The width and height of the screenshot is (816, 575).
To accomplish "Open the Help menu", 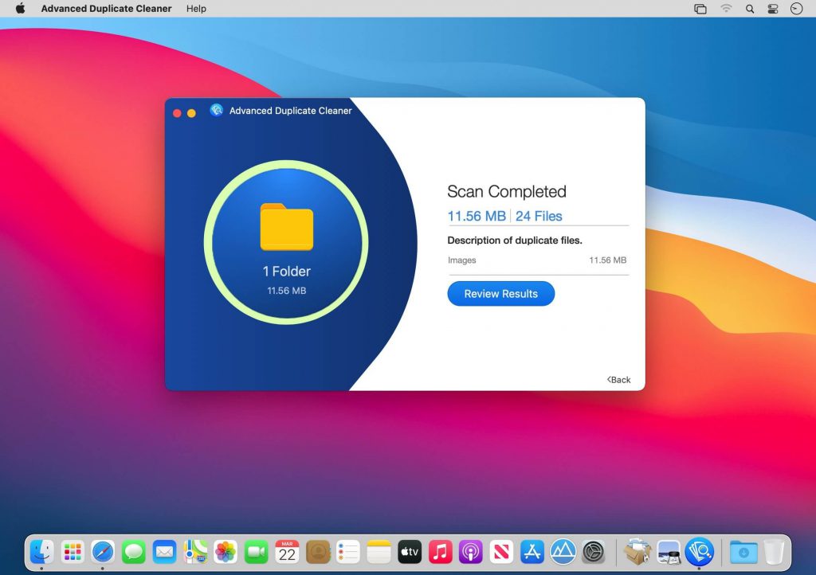I will point(195,9).
